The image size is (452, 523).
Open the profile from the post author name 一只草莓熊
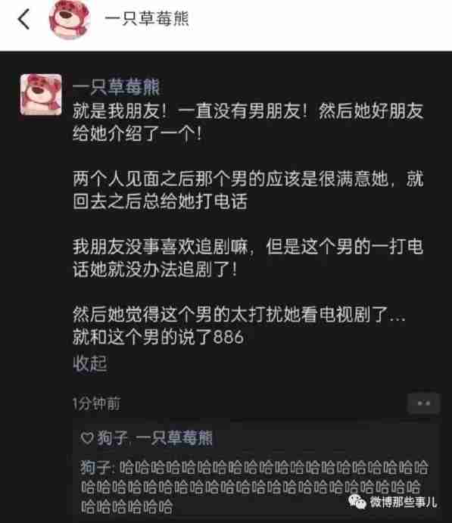click(x=116, y=87)
